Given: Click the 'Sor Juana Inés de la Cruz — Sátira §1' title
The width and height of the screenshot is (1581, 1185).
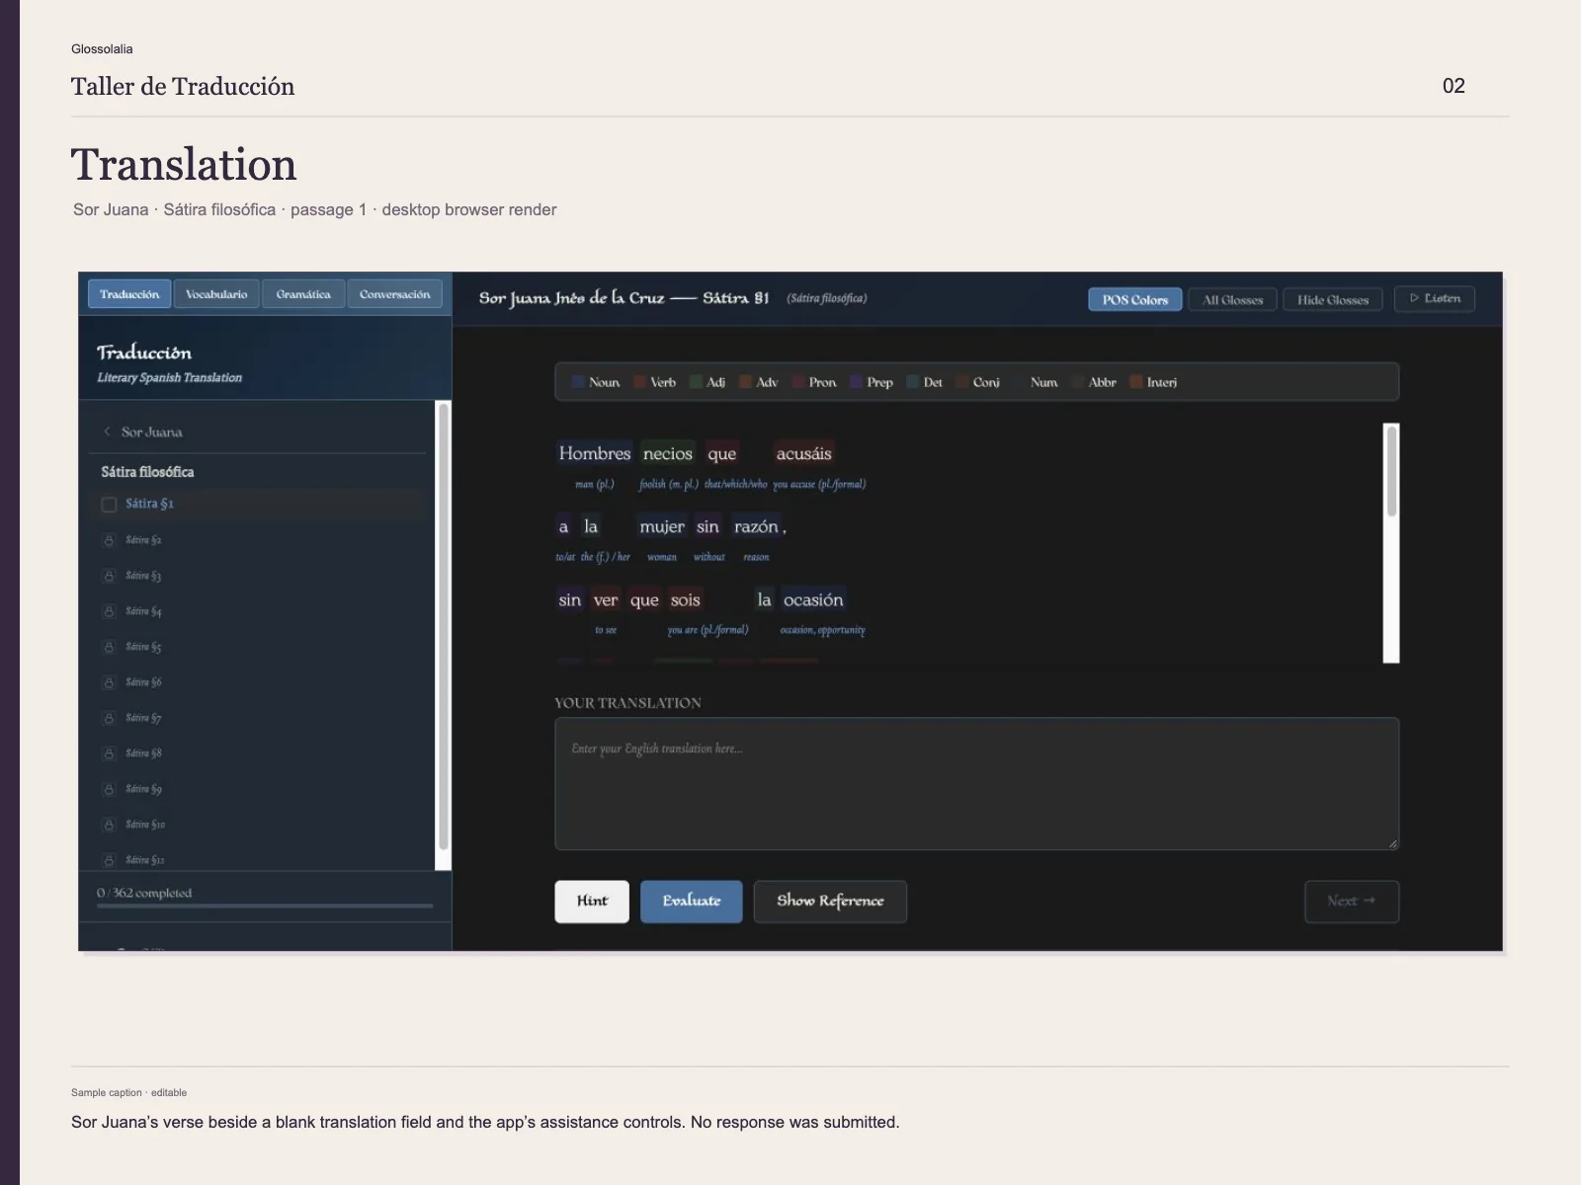Looking at the screenshot, I should click(x=624, y=298).
